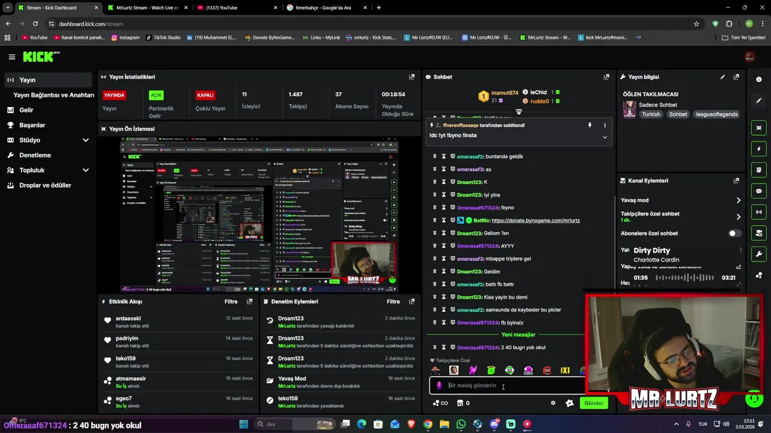Edit stream info with pencil icon in Yayın bilgisi header

click(723, 77)
